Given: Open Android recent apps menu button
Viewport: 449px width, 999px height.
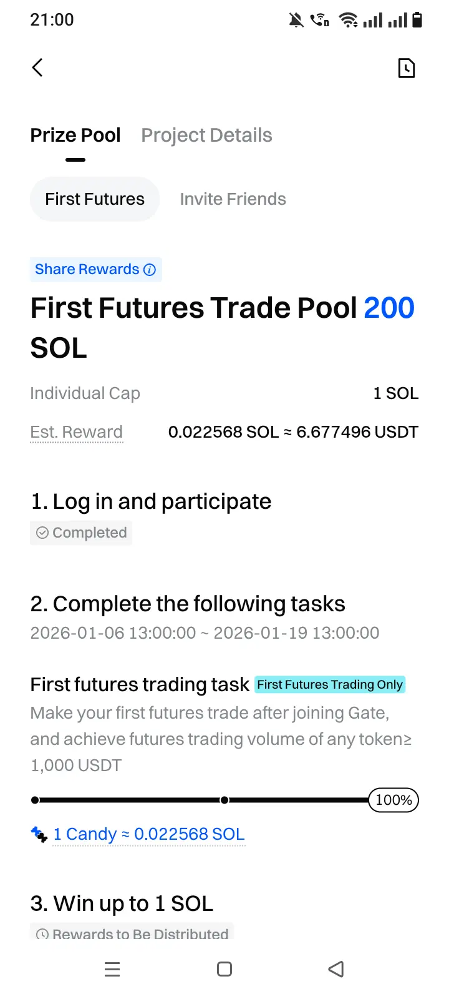Looking at the screenshot, I should (112, 969).
